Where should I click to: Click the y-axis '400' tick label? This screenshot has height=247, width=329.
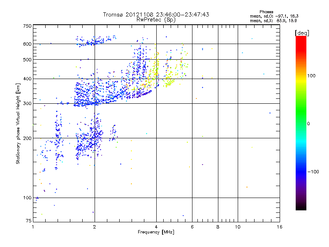[27, 79]
